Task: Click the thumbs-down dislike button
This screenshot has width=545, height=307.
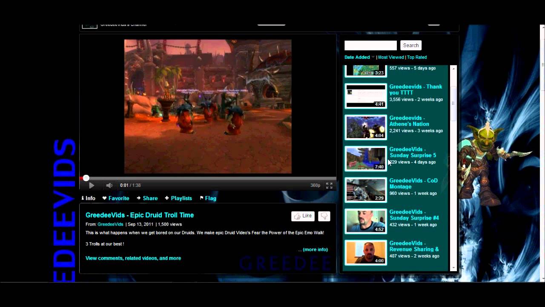Action: click(324, 216)
